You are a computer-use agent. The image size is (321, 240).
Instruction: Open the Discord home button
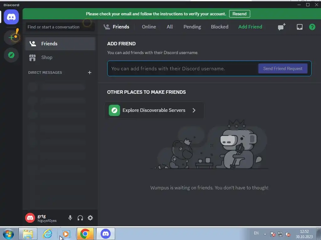click(x=11, y=17)
